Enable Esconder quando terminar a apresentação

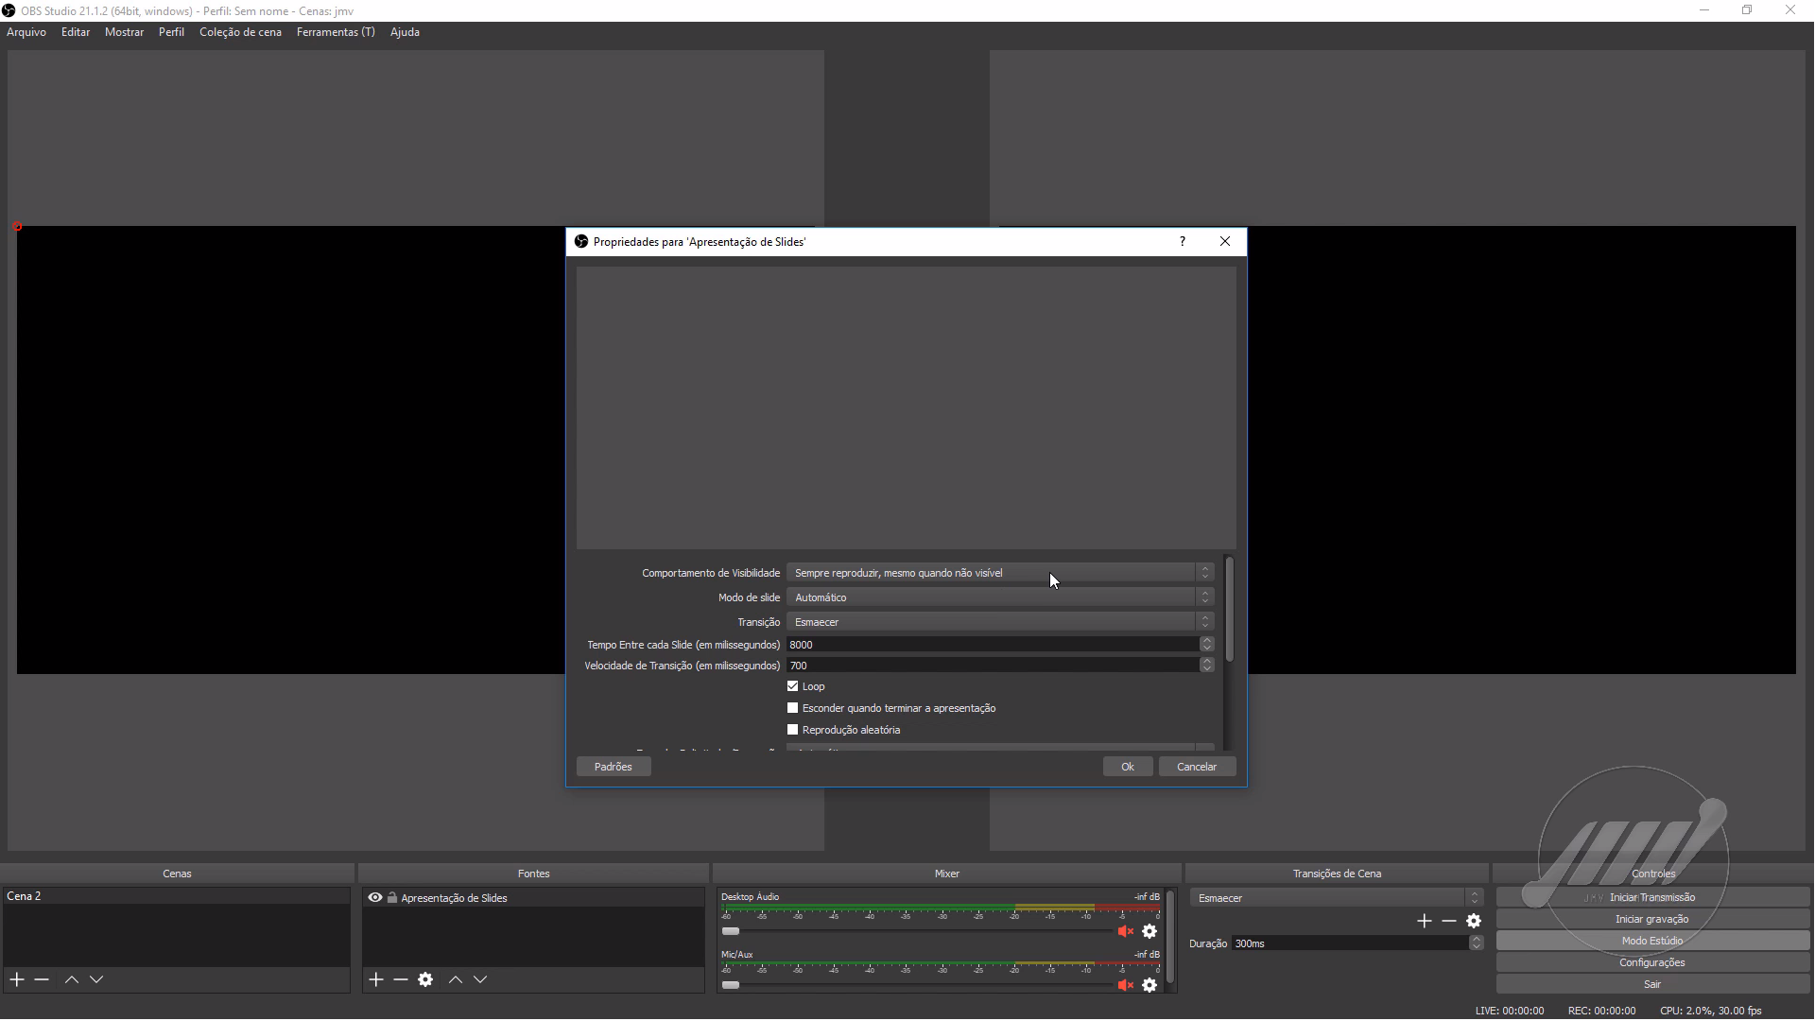(x=793, y=708)
